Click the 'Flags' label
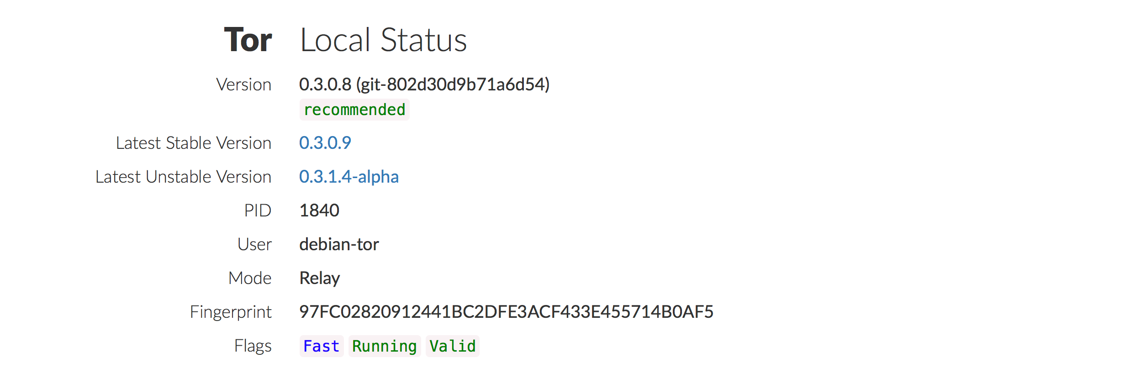This screenshot has height=379, width=1141. coord(253,346)
